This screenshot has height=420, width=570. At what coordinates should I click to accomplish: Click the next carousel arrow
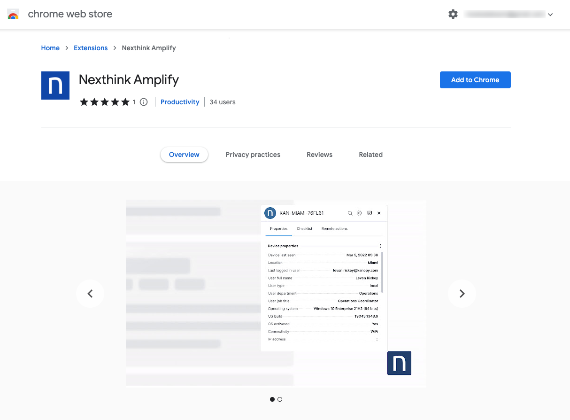tap(462, 293)
